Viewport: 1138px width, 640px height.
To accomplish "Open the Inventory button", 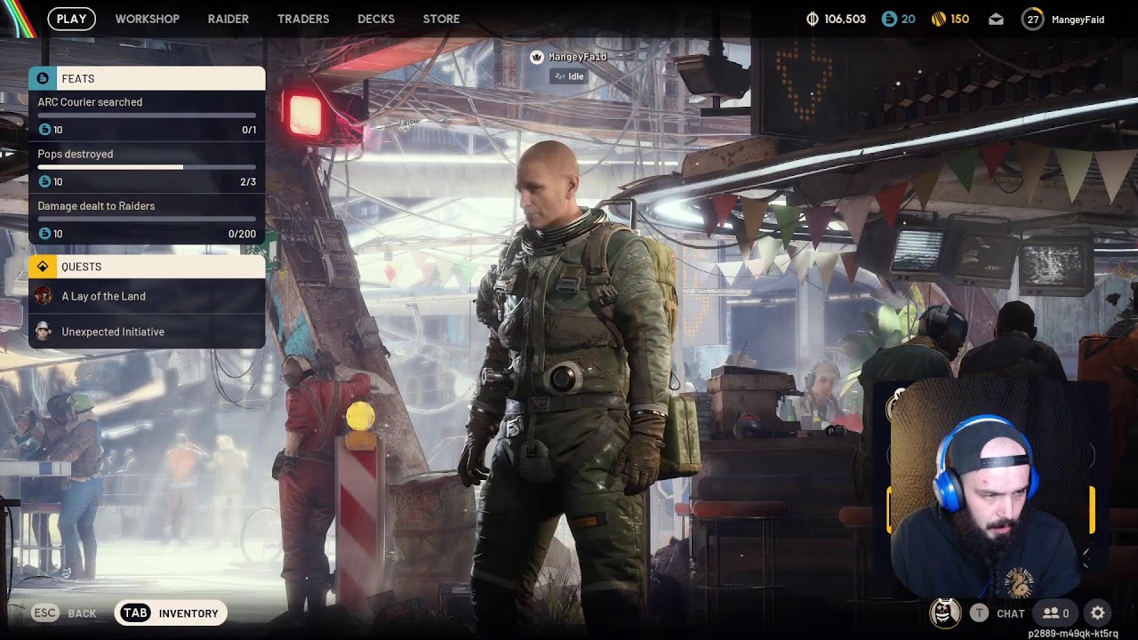I will tap(171, 613).
